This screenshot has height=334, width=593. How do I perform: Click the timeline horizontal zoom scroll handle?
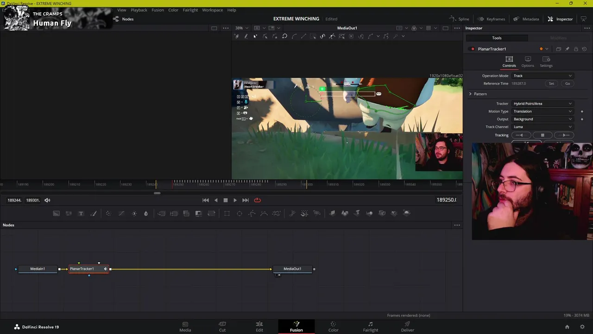click(x=157, y=193)
